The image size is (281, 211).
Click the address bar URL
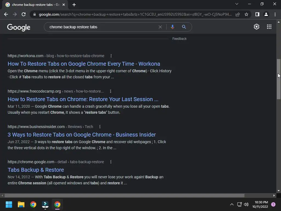point(135,14)
